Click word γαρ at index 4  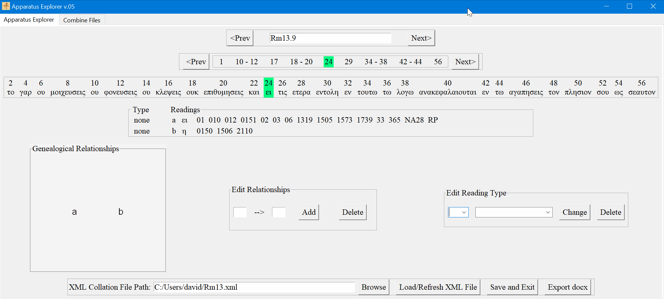26,92
